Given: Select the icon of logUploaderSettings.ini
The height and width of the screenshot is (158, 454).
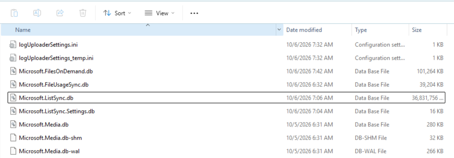Looking at the screenshot, I should (x=13, y=45).
